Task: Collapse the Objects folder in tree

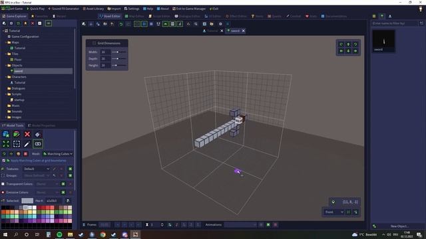Action: 6,65
